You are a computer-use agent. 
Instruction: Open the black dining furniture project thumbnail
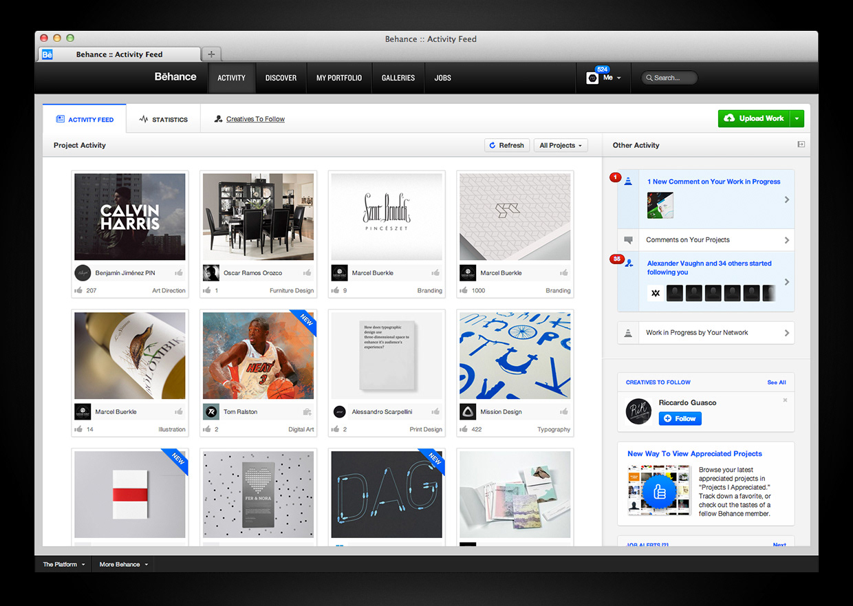click(x=259, y=217)
